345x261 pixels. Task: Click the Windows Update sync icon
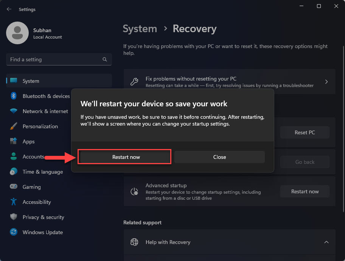[14, 232]
